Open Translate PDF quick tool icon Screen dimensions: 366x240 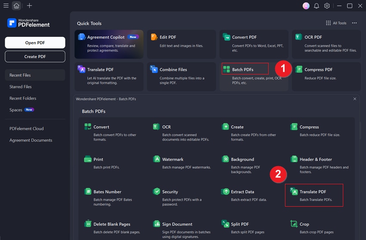click(x=82, y=69)
